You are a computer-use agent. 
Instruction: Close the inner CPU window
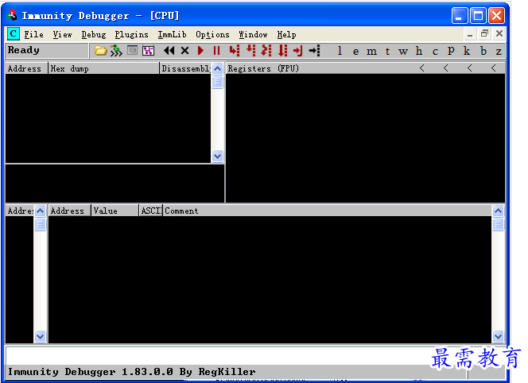click(x=499, y=33)
